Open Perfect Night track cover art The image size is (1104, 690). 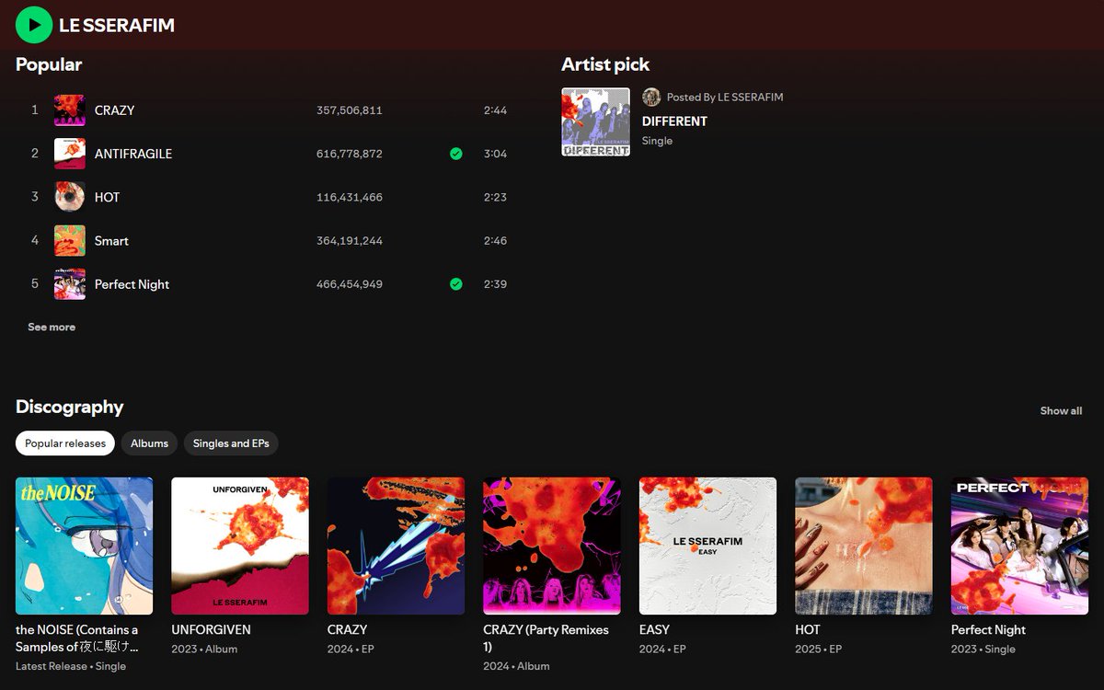70,284
